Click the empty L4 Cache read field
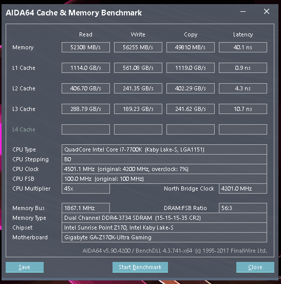The image size is (281, 284). point(86,129)
